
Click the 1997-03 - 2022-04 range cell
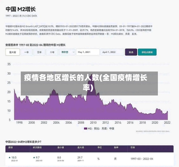[142, 159]
